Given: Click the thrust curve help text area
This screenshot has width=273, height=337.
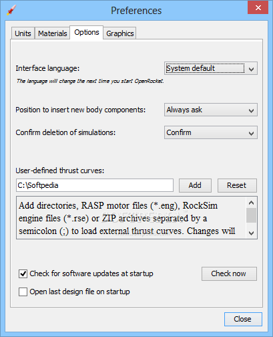Looking at the screenshot, I should (x=131, y=218).
